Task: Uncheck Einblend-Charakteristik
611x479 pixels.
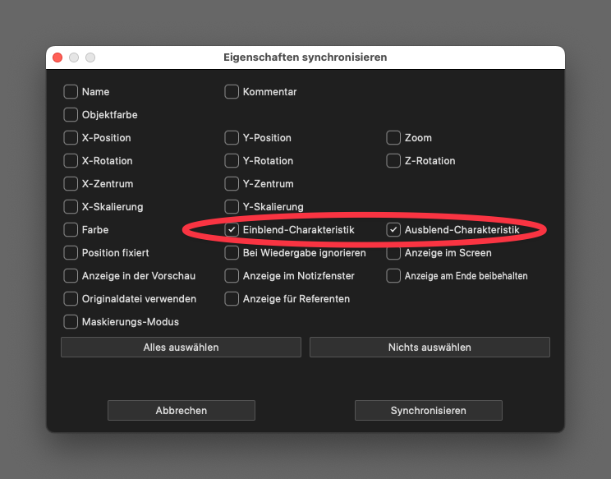Action: pos(232,230)
